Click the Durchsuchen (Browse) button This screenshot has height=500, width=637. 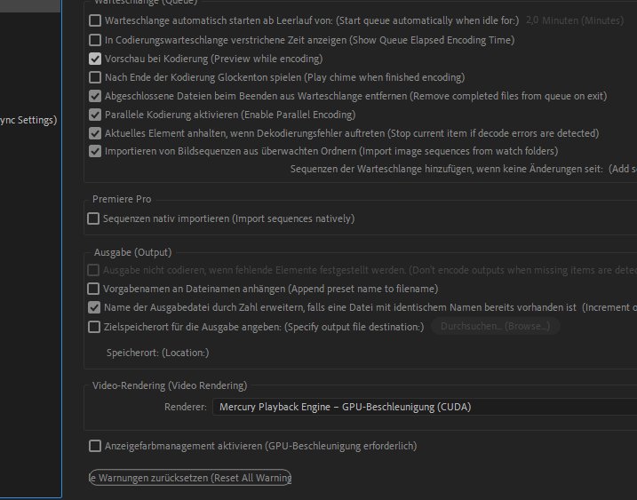[495, 327]
